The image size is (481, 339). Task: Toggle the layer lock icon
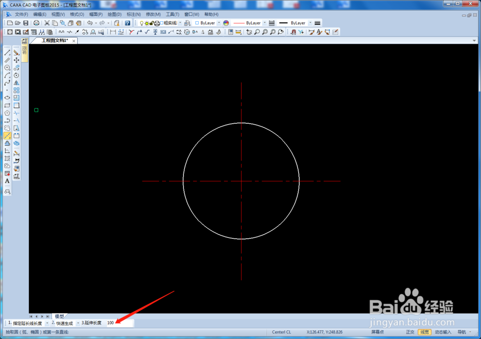tap(152, 23)
